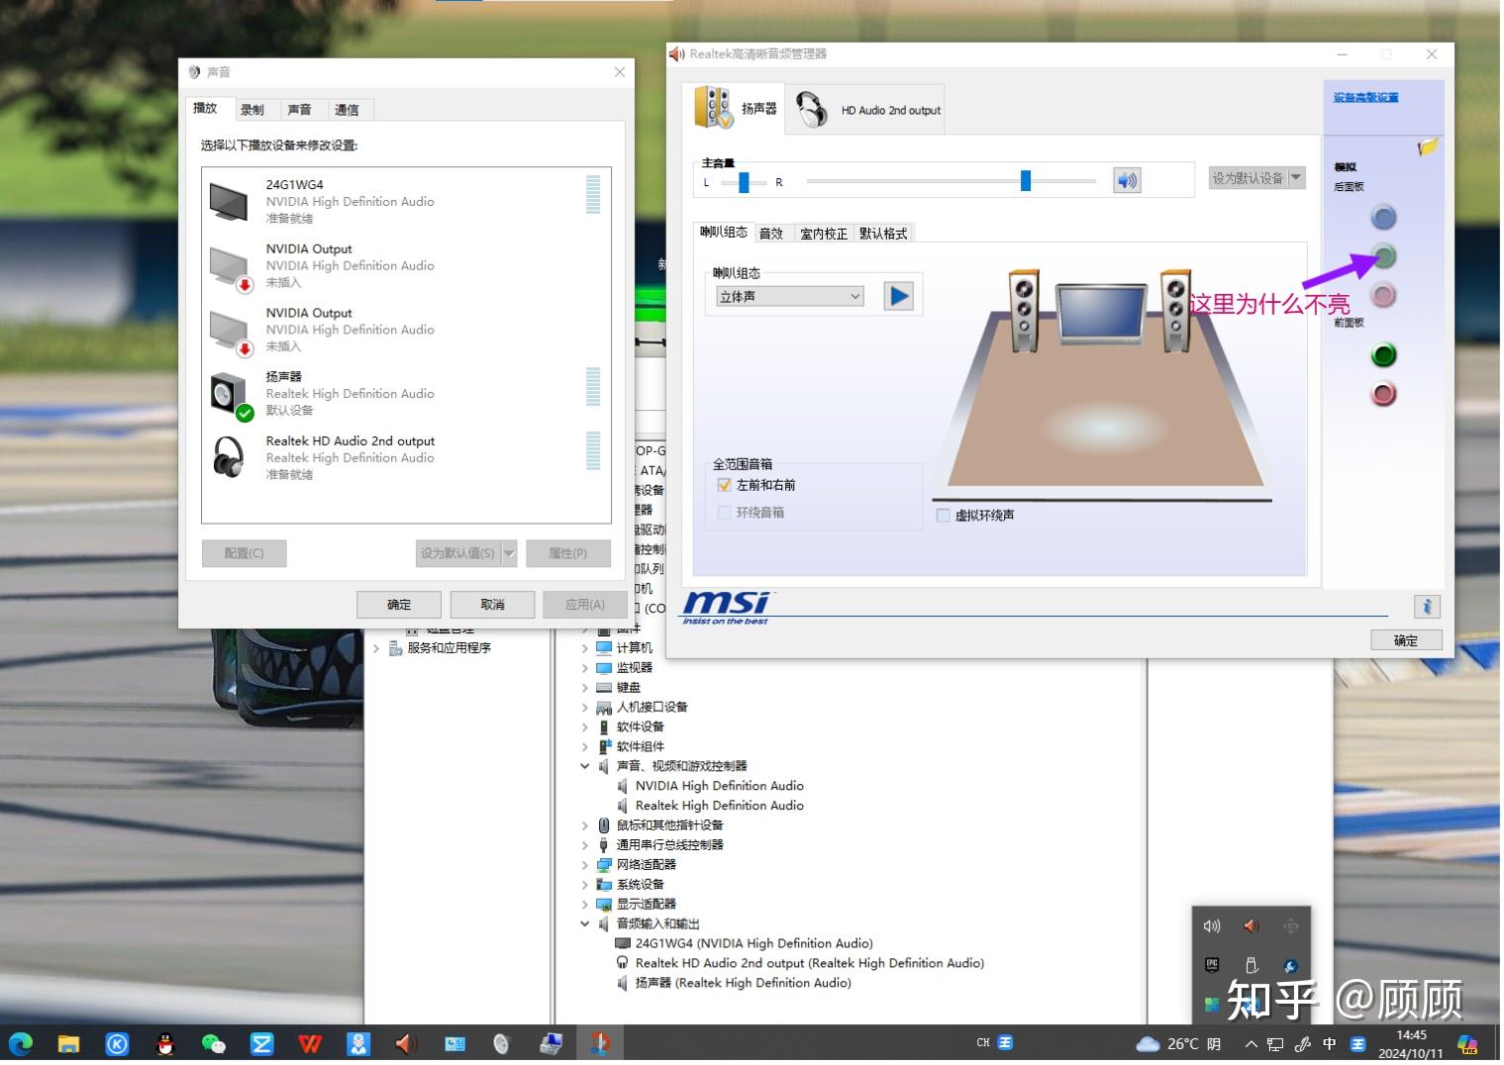The image size is (1504, 1065).
Task: Select Realtek High Definition Audio in Device Manager
Action: 720,806
